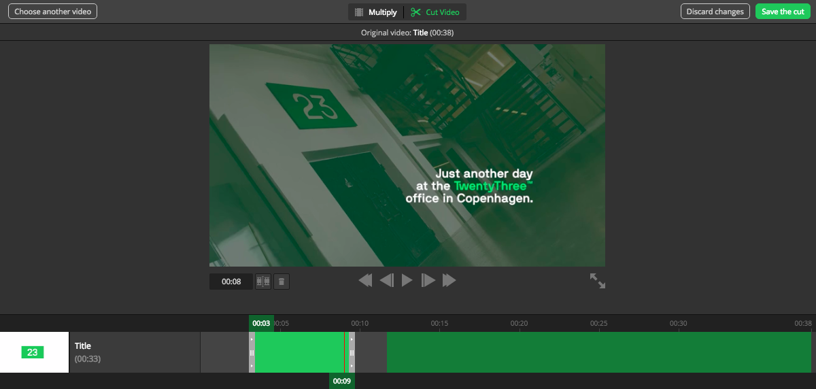This screenshot has width=816, height=389.
Task: Click the 00:30 mark on the ruler
Action: tap(679, 323)
